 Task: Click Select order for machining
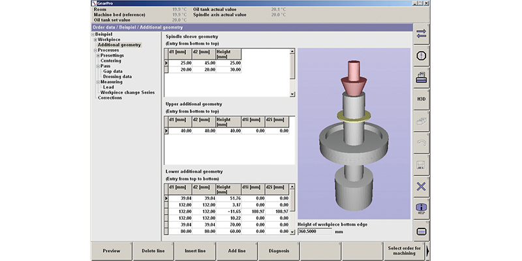(x=404, y=251)
